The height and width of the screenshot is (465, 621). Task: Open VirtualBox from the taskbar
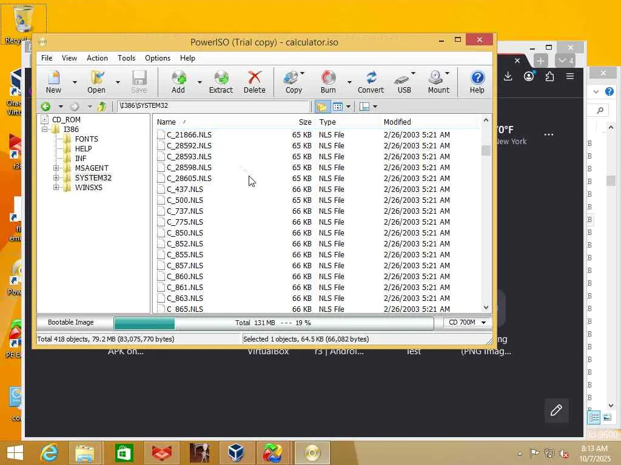point(236,453)
